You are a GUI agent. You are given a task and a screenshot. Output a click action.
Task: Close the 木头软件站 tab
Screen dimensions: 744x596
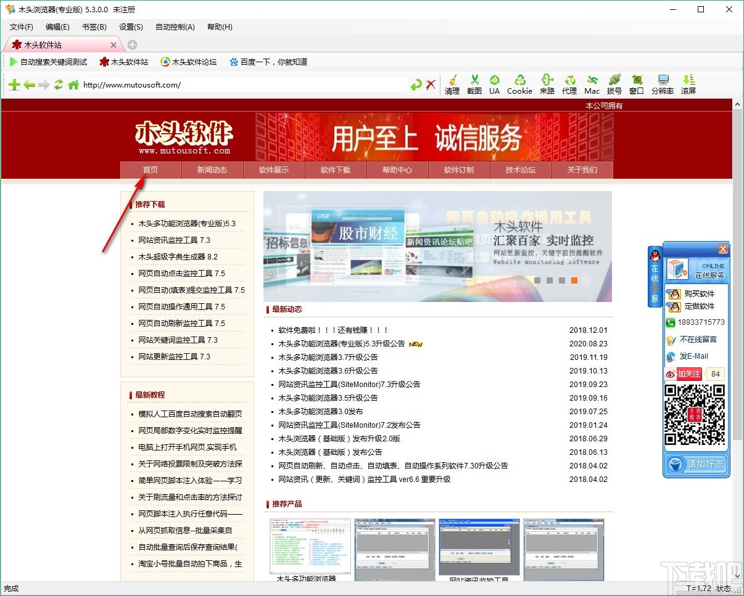[x=114, y=45]
